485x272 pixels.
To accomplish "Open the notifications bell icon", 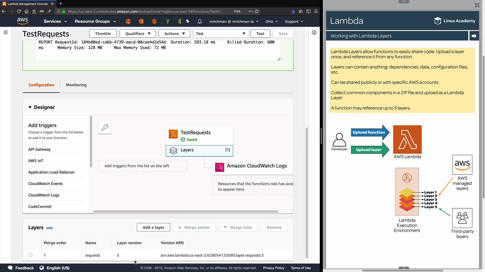I will tap(200, 21).
